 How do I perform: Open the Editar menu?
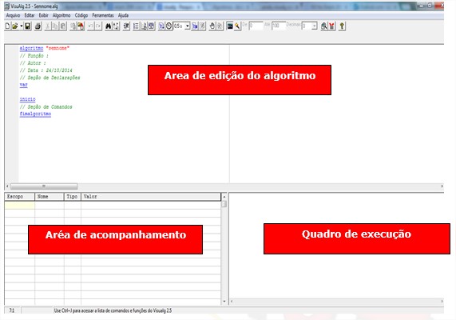click(30, 15)
